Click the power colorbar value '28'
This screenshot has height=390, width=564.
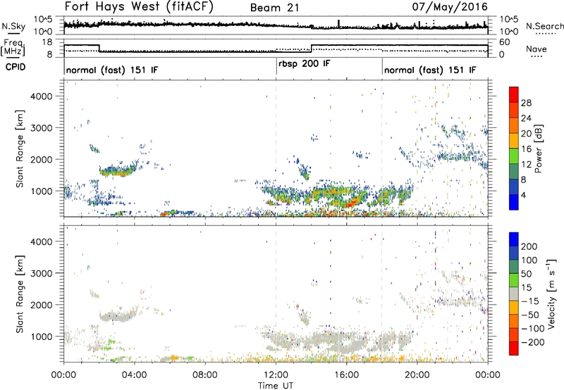pyautogui.click(x=526, y=103)
